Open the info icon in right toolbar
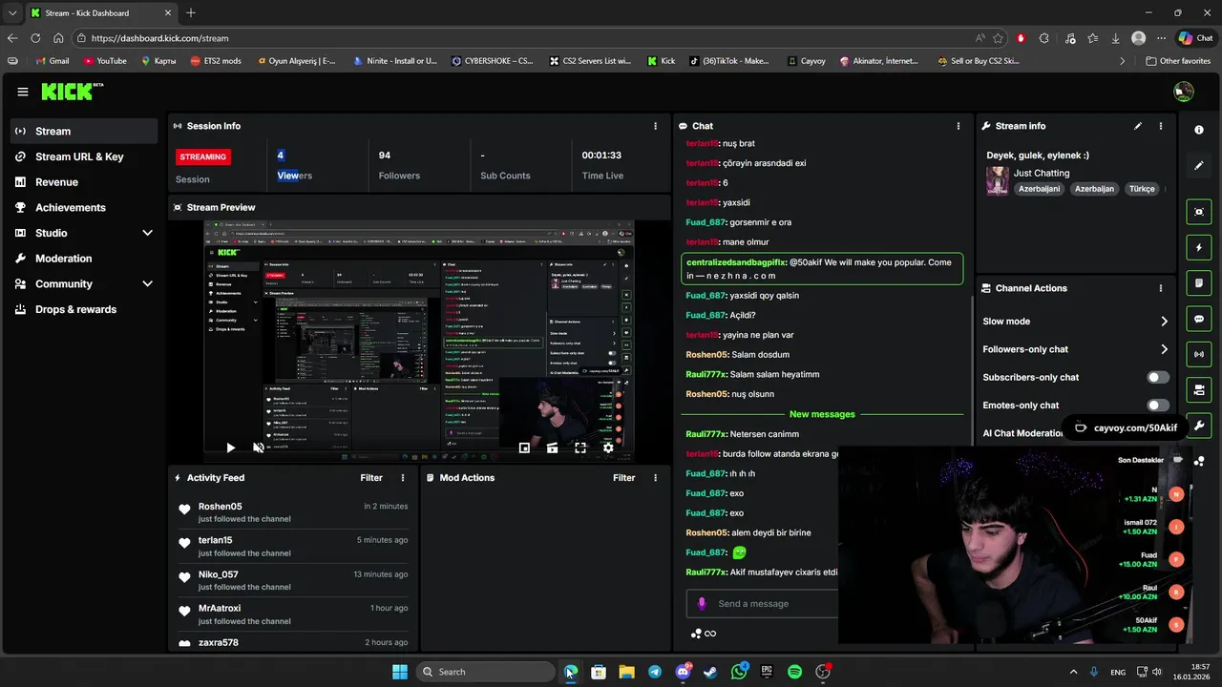1222x687 pixels. (x=1199, y=130)
